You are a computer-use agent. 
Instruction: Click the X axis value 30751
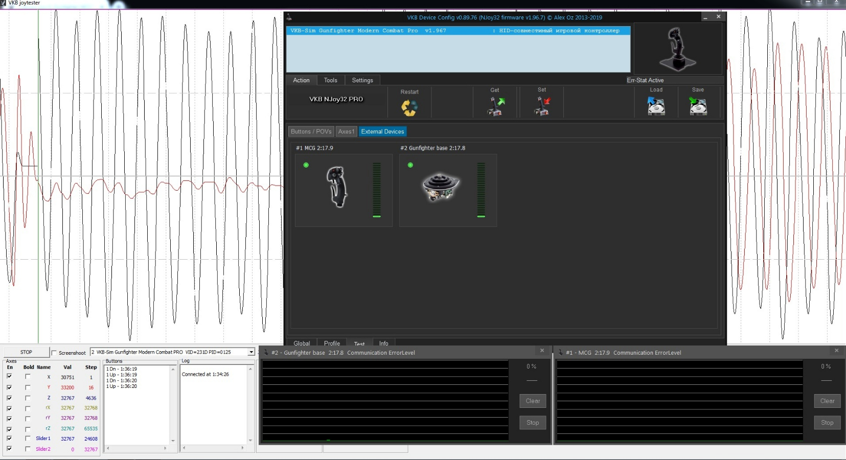click(x=67, y=377)
